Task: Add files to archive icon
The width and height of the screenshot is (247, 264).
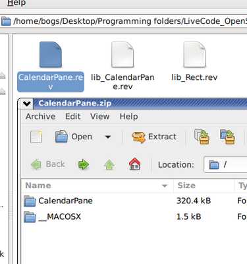Action: [x=202, y=137]
